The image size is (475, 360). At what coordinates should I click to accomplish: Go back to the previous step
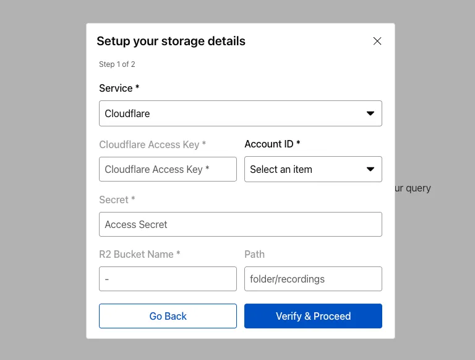click(168, 316)
